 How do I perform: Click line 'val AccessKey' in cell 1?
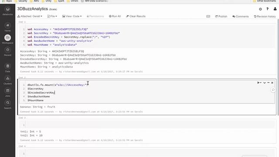(58, 29)
